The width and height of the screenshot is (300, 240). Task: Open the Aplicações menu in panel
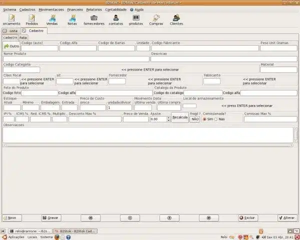tap(16, 237)
